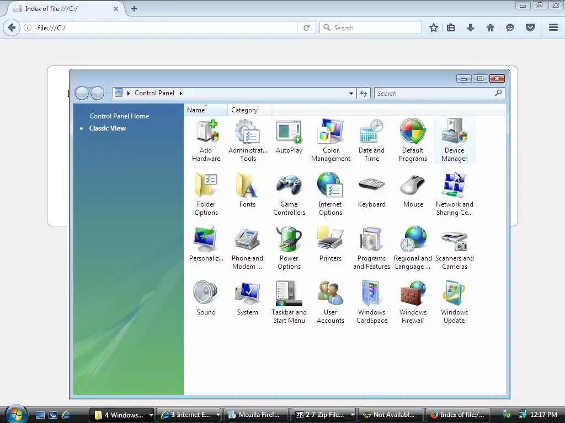Open the Firefox hamburger menu
This screenshot has height=423, width=565.
[x=553, y=28]
